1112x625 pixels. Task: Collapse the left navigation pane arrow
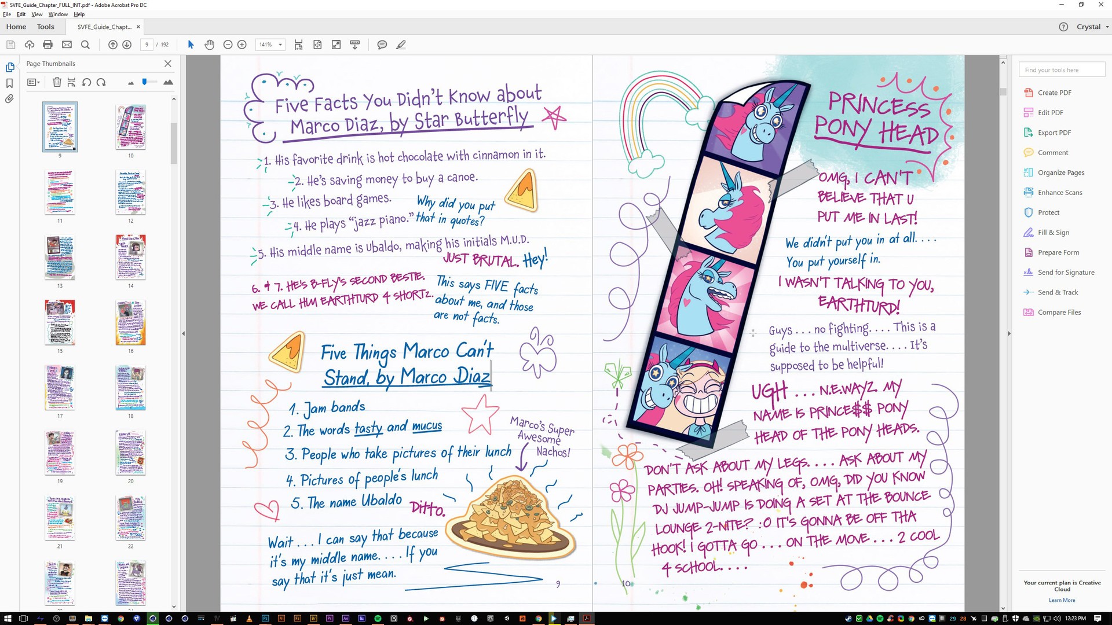(184, 333)
